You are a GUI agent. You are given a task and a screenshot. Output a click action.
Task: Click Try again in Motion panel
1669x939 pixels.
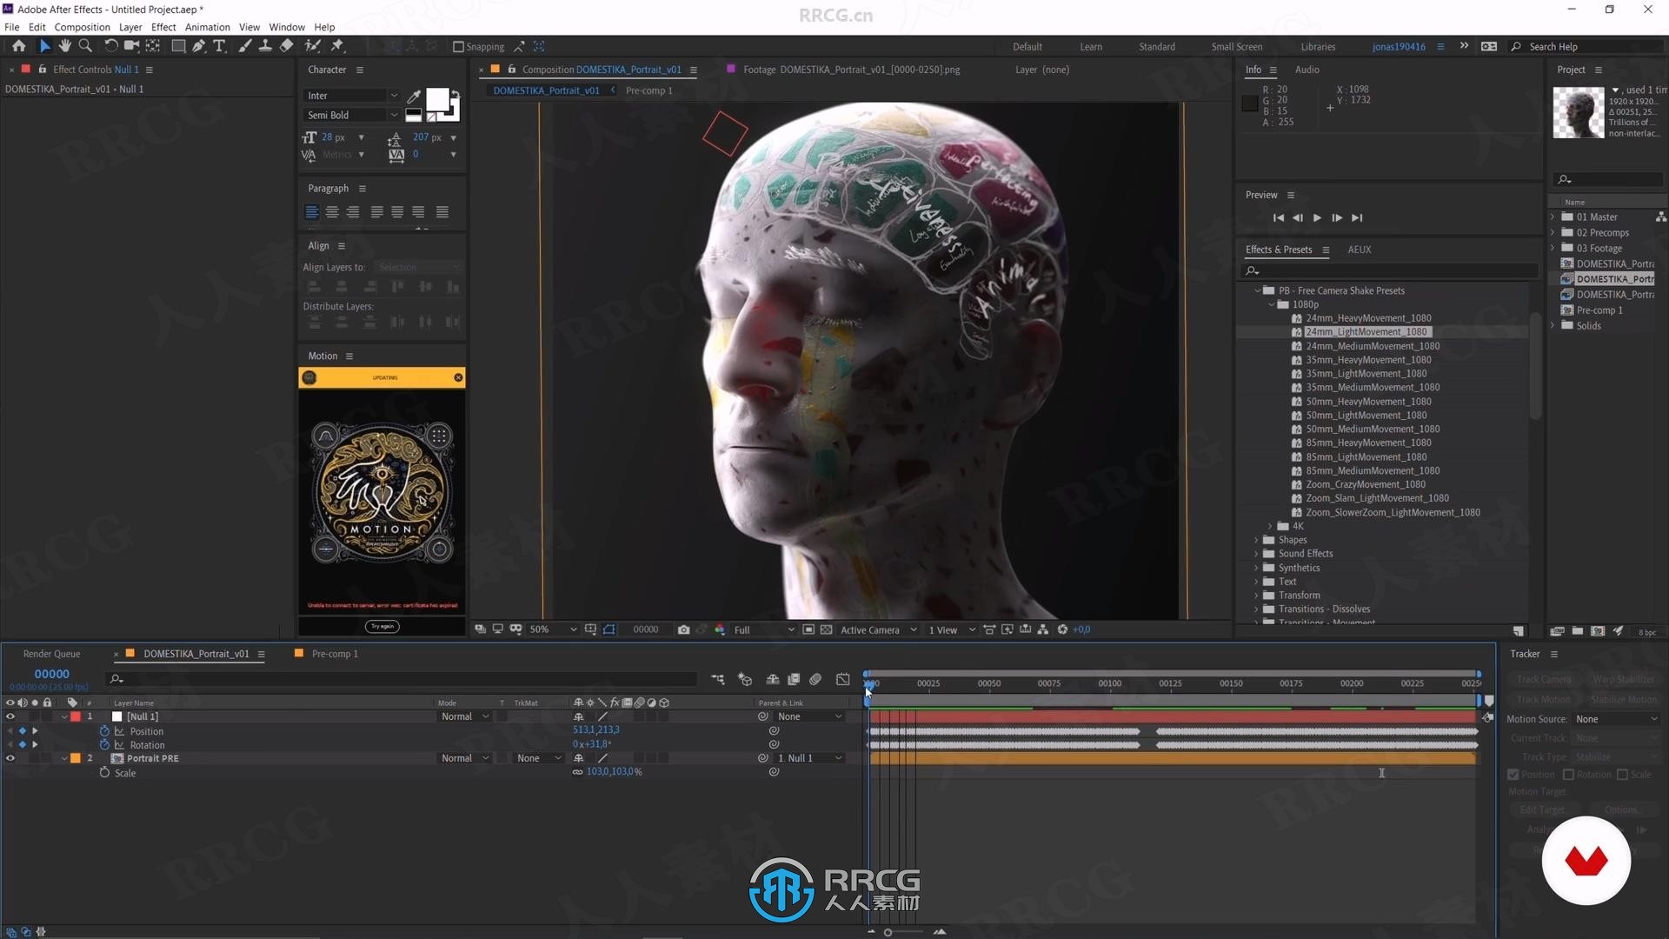coord(382,626)
